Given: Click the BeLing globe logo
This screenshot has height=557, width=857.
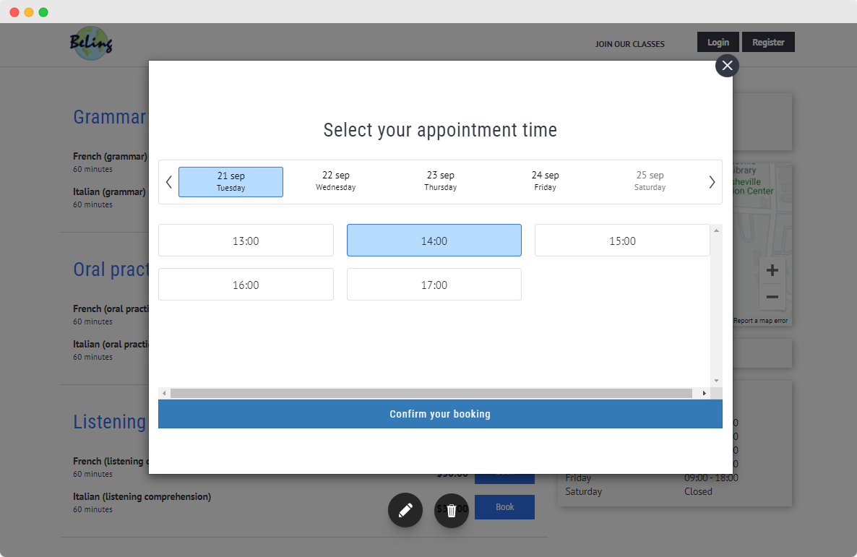Looking at the screenshot, I should (x=91, y=43).
